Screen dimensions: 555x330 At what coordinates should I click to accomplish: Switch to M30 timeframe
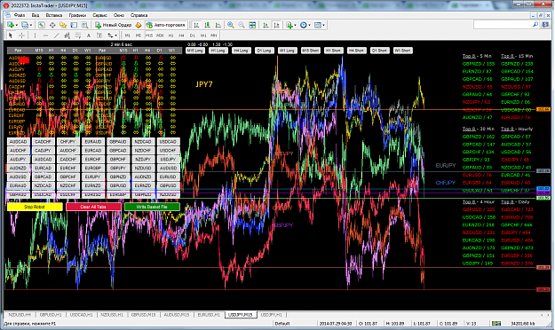pos(160,35)
